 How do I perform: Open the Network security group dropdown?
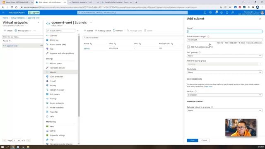click(x=224, y=64)
